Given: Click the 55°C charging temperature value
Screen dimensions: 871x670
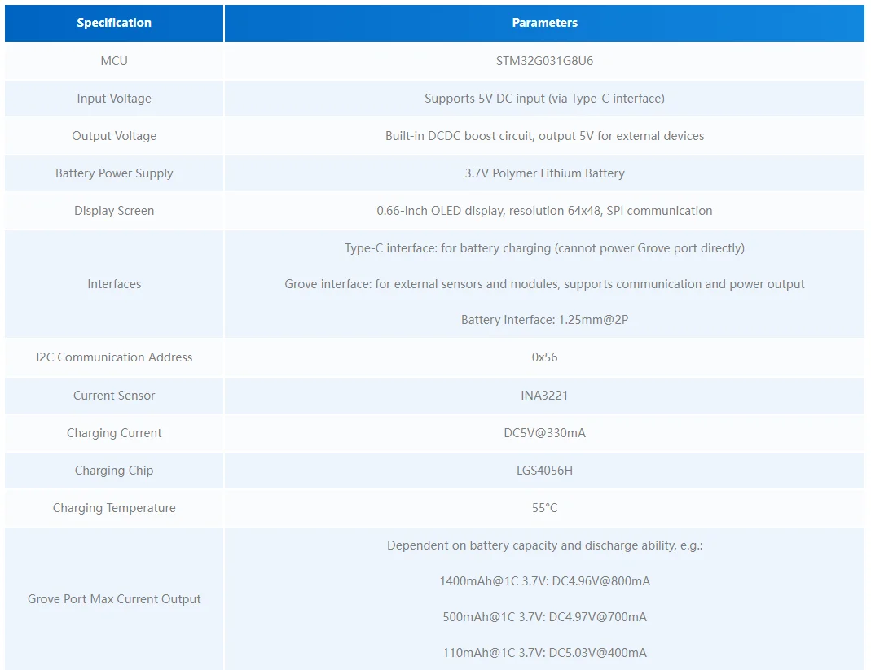Looking at the screenshot, I should (x=544, y=508).
